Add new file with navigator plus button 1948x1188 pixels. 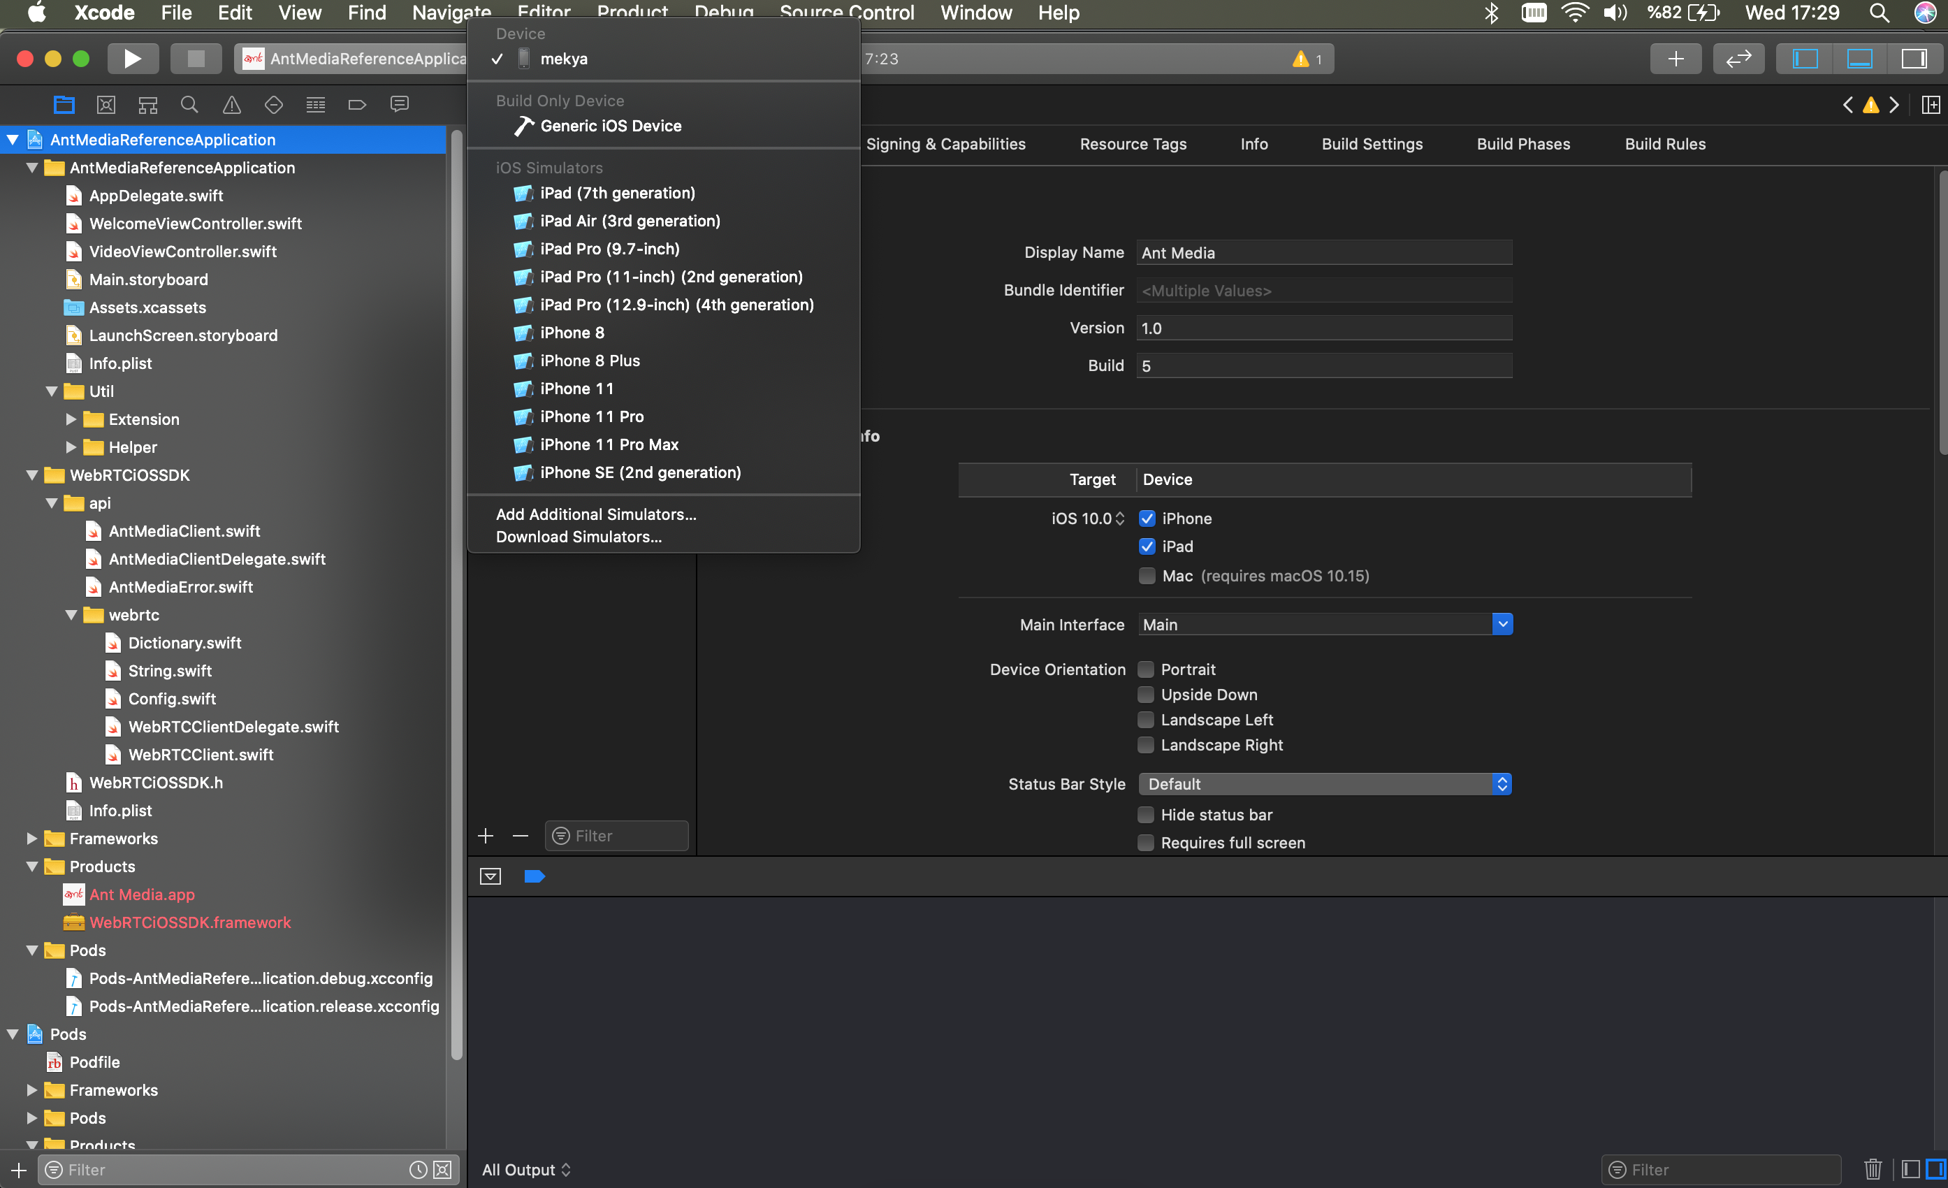(18, 1169)
